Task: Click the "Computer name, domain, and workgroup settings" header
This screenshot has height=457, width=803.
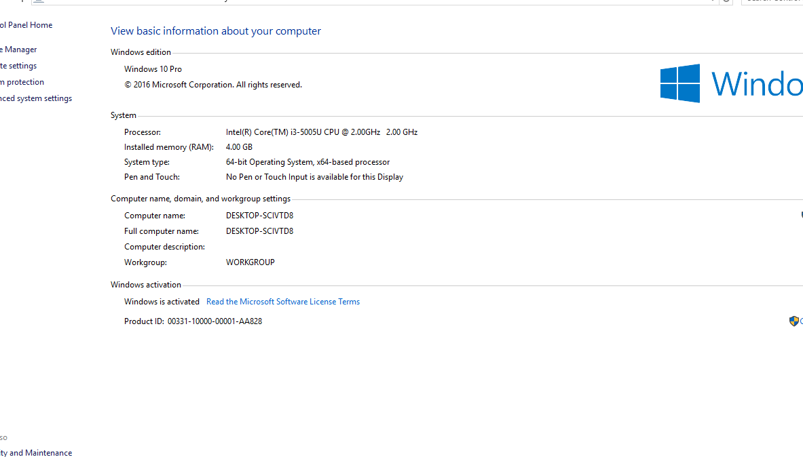Action: click(200, 199)
